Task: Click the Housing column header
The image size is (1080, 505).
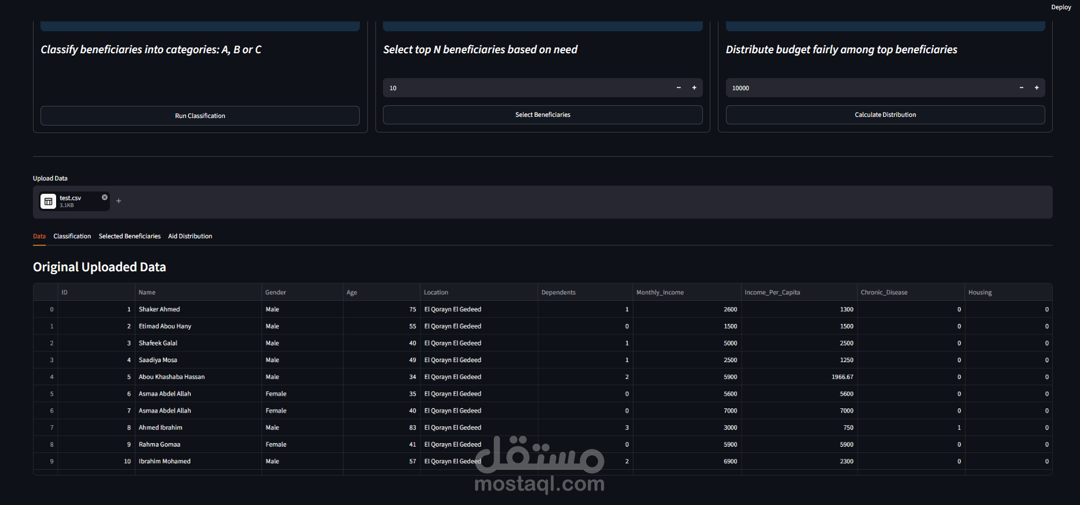Action: [x=1008, y=292]
